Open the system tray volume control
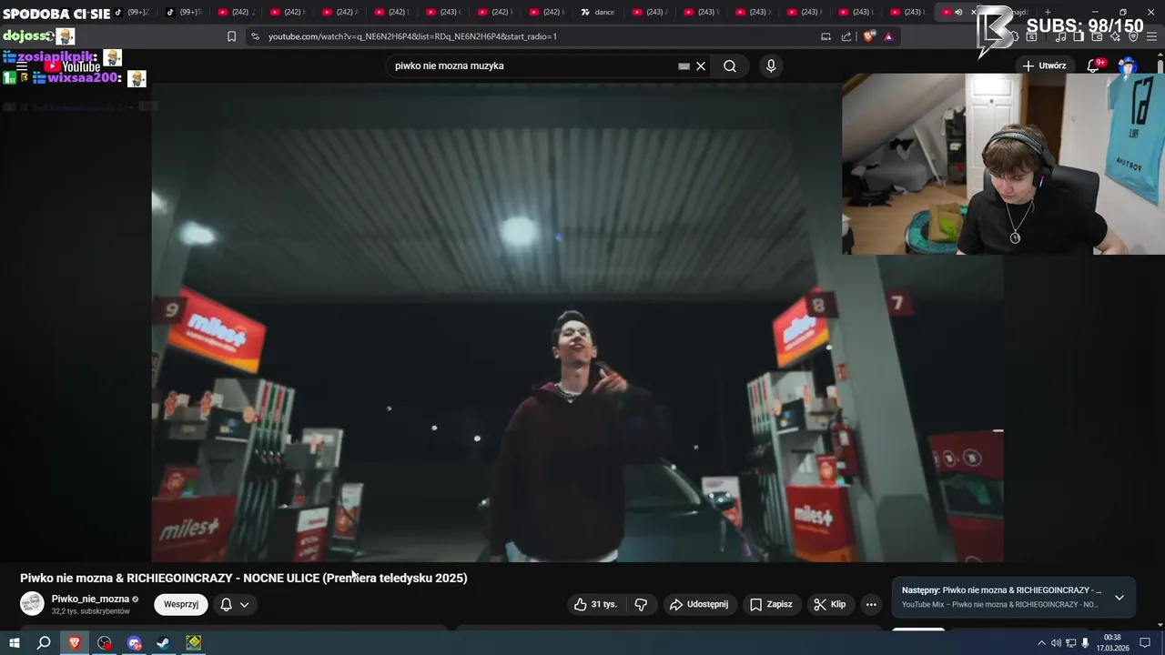The height and width of the screenshot is (655, 1165). 1056,643
